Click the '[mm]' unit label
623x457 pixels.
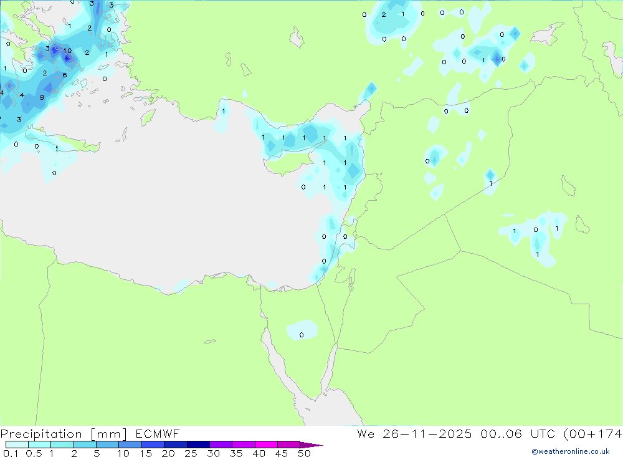point(108,434)
